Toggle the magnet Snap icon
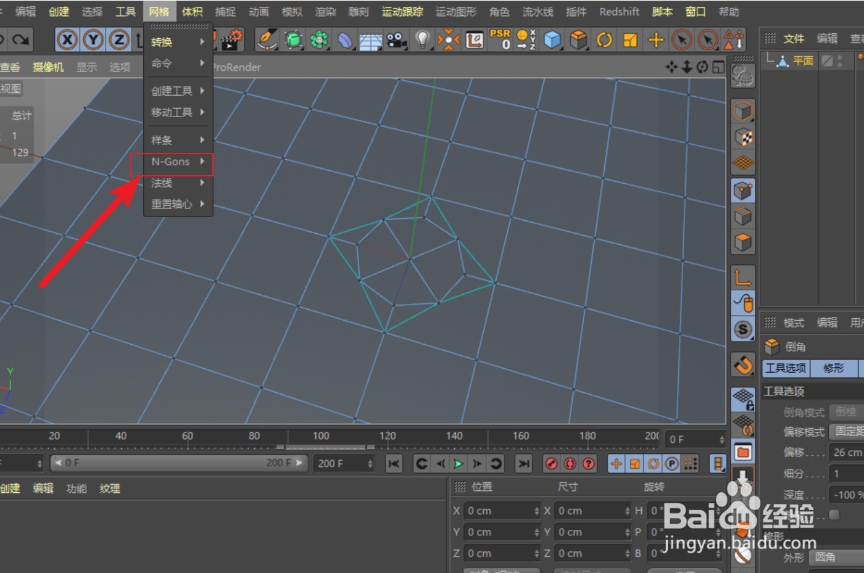Image resolution: width=864 pixels, height=573 pixels. [743, 365]
